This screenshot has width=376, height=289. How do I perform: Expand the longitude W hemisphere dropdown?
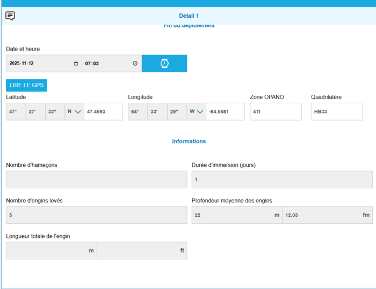(196, 112)
